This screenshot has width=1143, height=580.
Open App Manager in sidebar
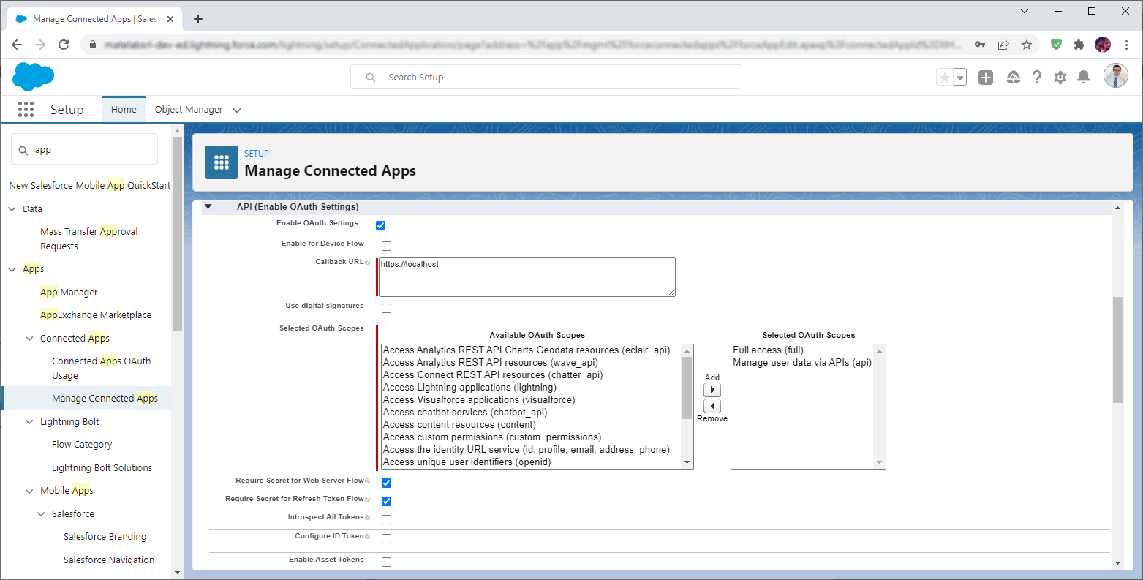click(x=69, y=293)
